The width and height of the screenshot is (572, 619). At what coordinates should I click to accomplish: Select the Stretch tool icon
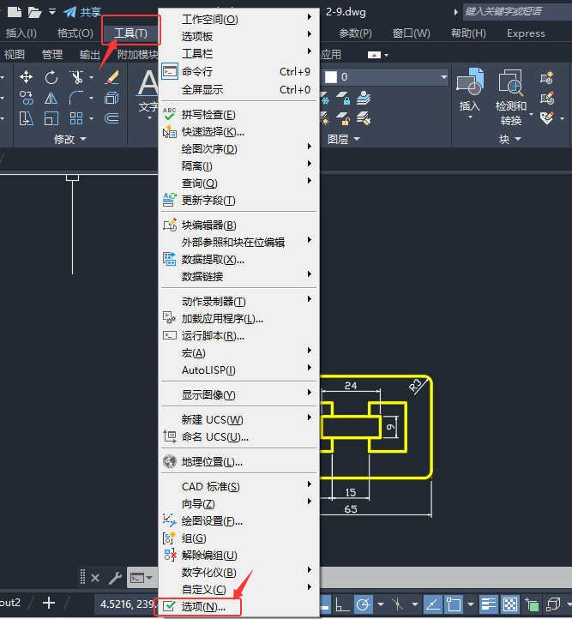(x=26, y=118)
